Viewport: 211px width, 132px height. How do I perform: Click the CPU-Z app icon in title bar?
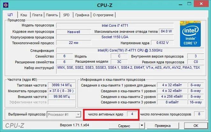click(6, 5)
